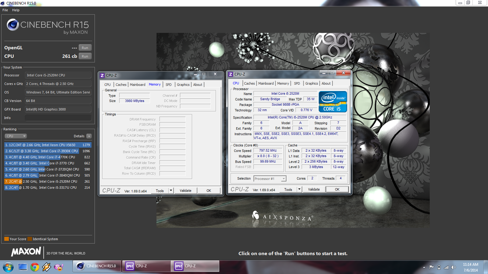Image resolution: width=488 pixels, height=274 pixels.
Task: Click the Info input field in Your System
Action: click(x=58, y=118)
